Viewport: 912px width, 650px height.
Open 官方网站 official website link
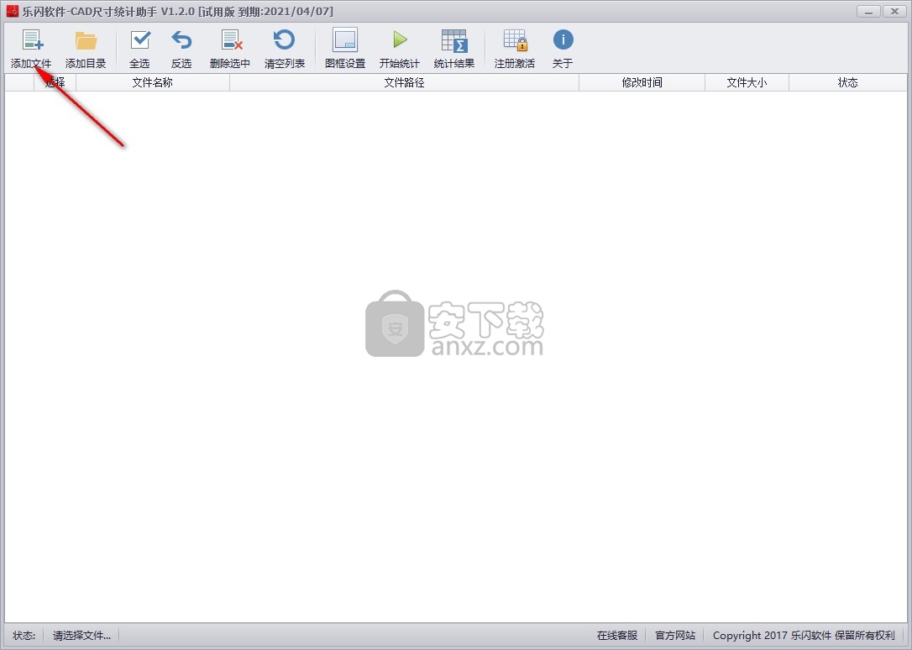click(675, 636)
